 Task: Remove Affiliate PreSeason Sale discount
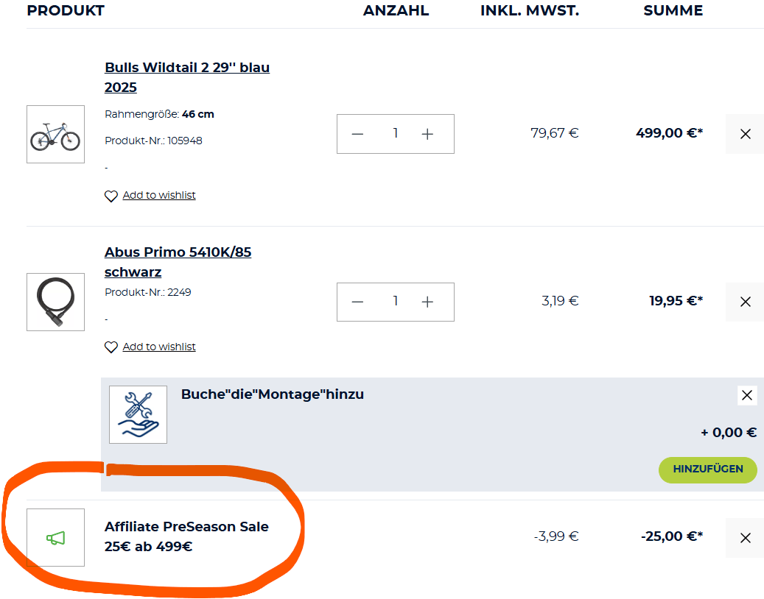745,538
